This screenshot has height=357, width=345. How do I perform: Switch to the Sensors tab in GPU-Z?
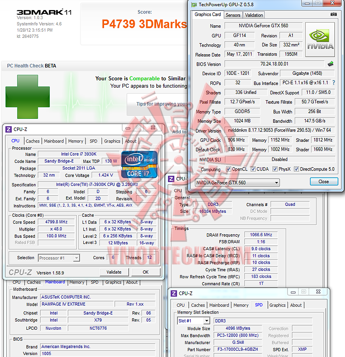pyautogui.click(x=233, y=15)
